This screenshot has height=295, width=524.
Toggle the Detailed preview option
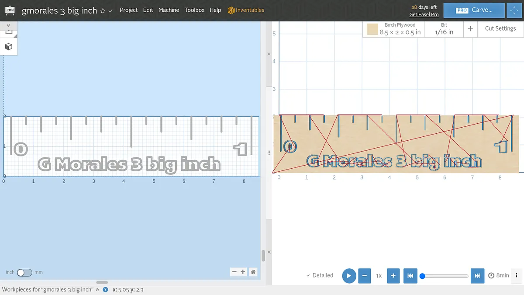click(320, 275)
